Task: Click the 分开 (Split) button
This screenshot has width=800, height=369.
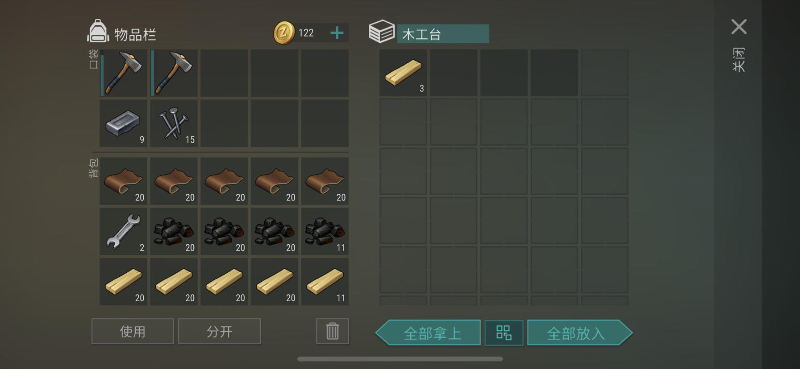Action: (x=219, y=331)
